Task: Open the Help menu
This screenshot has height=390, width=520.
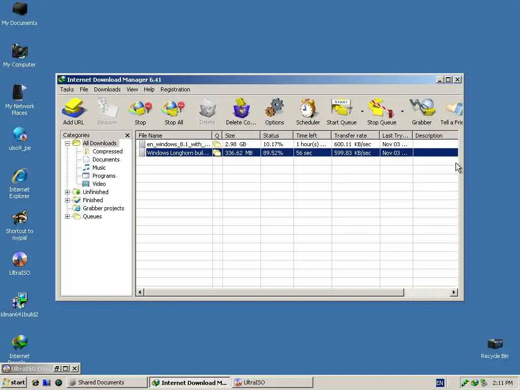Action: 149,89
